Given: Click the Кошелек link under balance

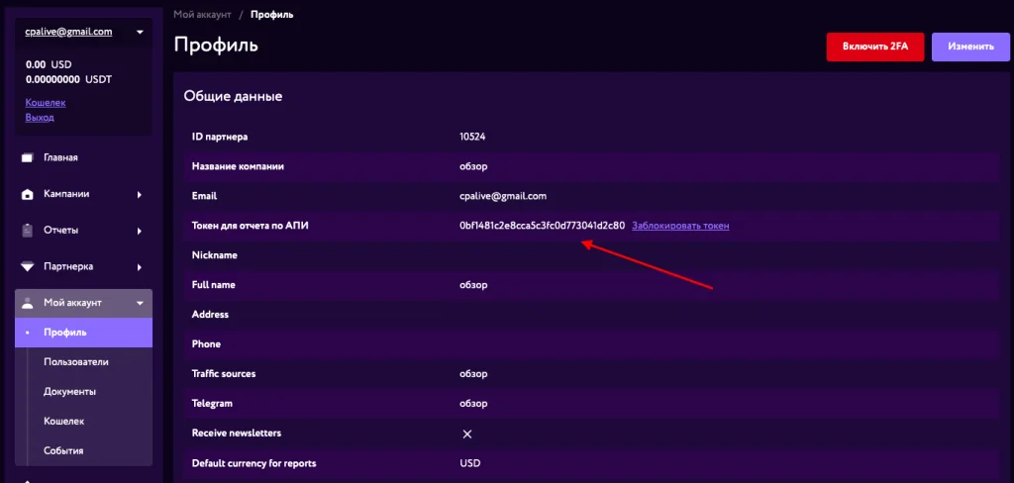Looking at the screenshot, I should (46, 102).
